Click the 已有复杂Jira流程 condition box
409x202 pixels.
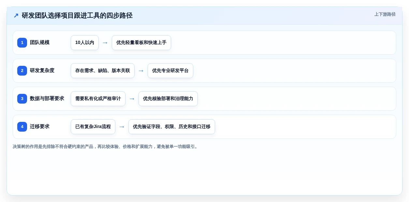pos(93,127)
